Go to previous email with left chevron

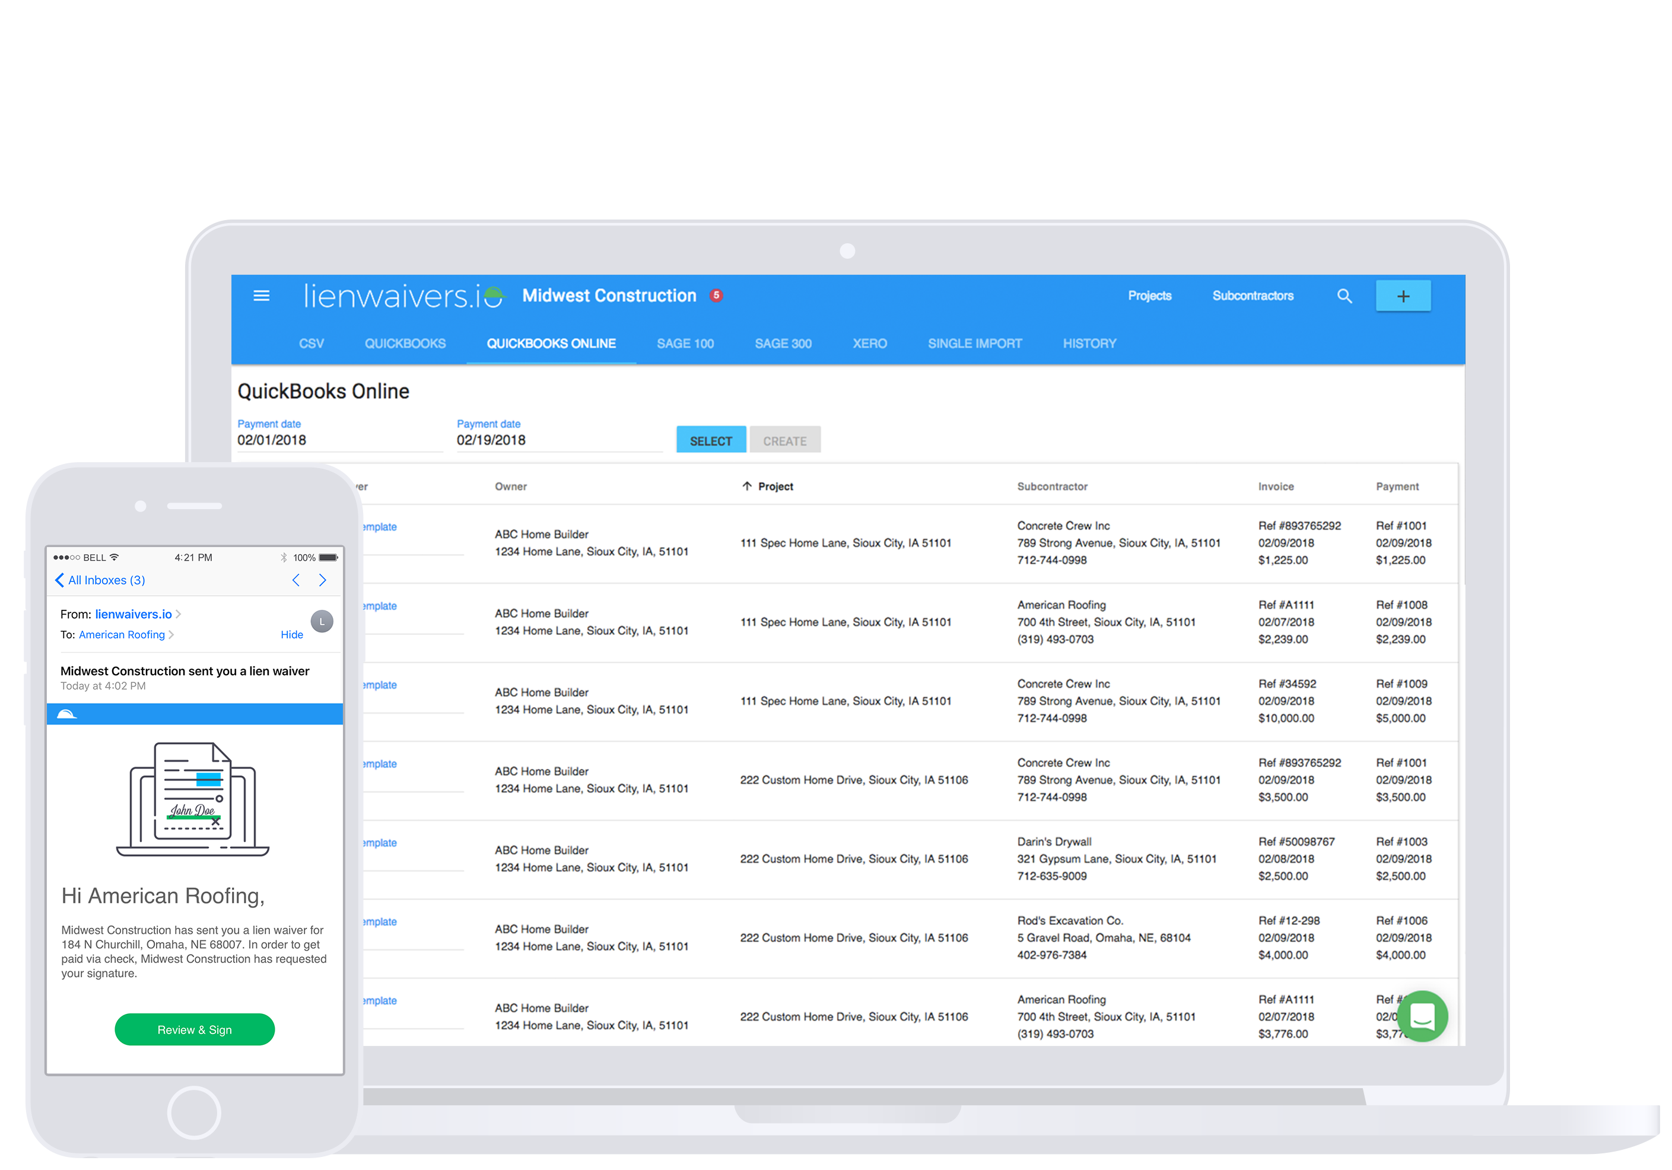pos(295,580)
